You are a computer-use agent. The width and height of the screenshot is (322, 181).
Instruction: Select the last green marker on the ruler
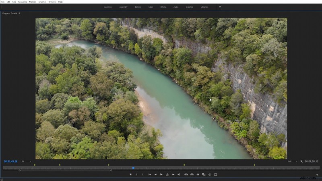tap(254, 165)
